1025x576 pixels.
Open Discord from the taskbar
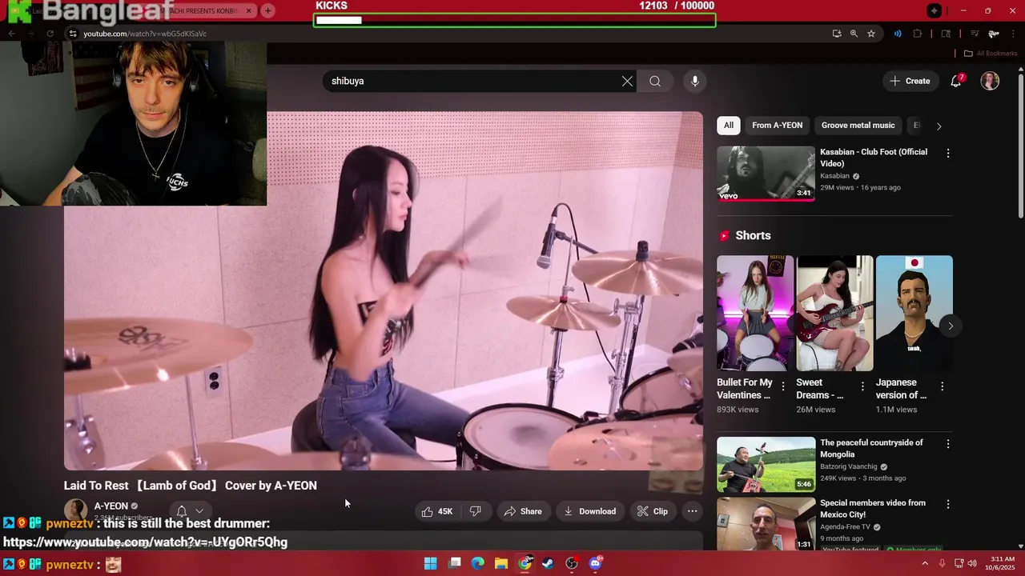(595, 563)
